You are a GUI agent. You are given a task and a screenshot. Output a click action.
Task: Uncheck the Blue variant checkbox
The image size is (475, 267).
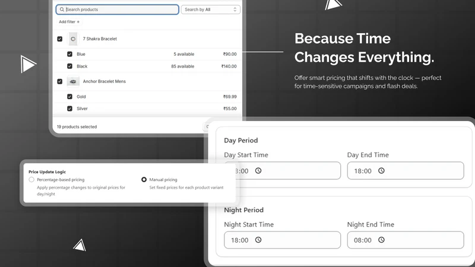click(69, 54)
